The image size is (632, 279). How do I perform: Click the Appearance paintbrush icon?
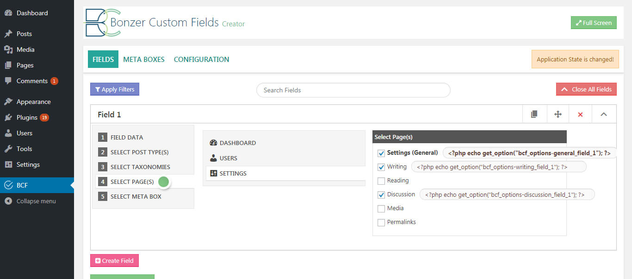(8, 102)
